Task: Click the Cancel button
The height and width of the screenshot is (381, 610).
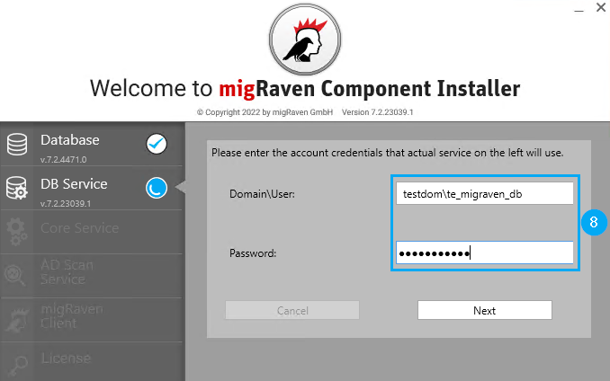Action: (292, 310)
